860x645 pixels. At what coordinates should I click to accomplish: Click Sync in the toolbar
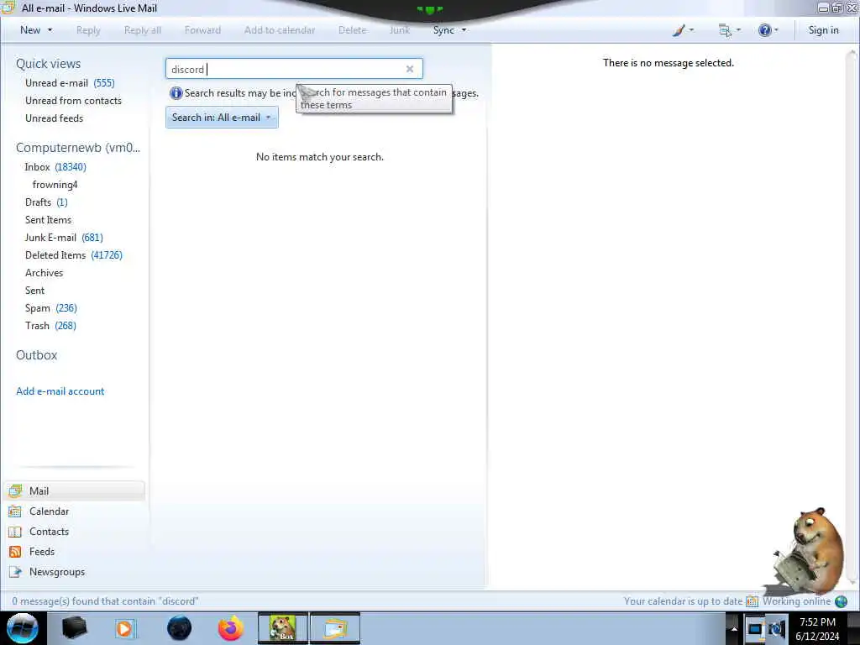[443, 30]
